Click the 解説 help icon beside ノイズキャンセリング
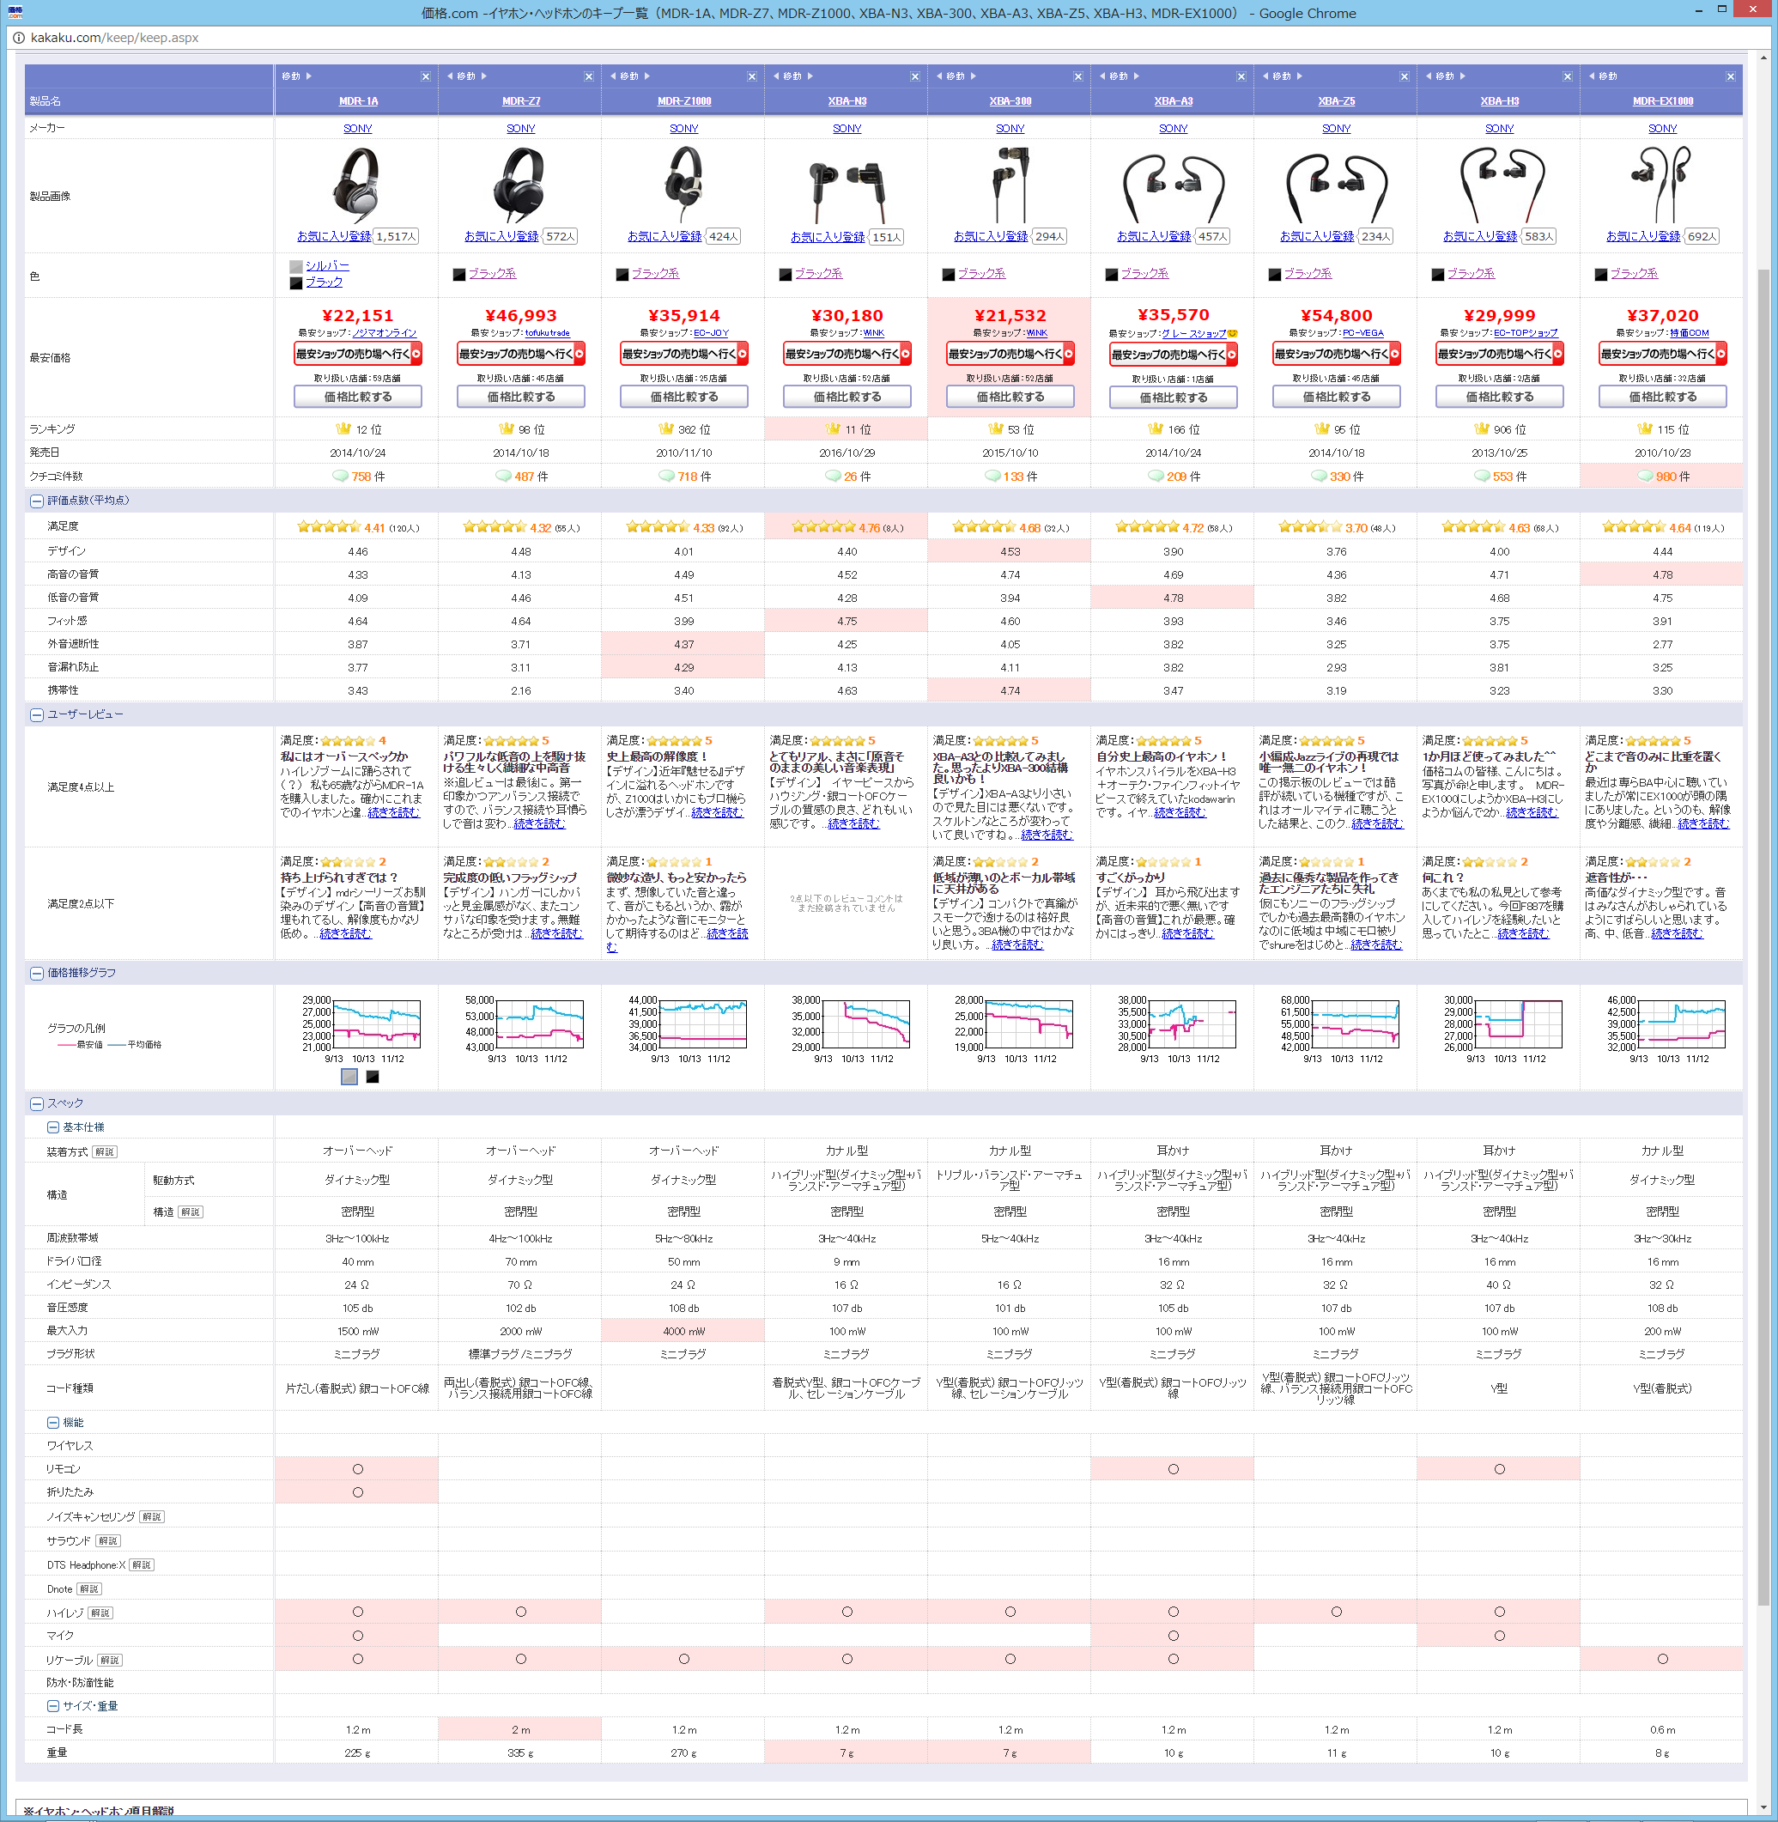The width and height of the screenshot is (1778, 1822). 151,1516
